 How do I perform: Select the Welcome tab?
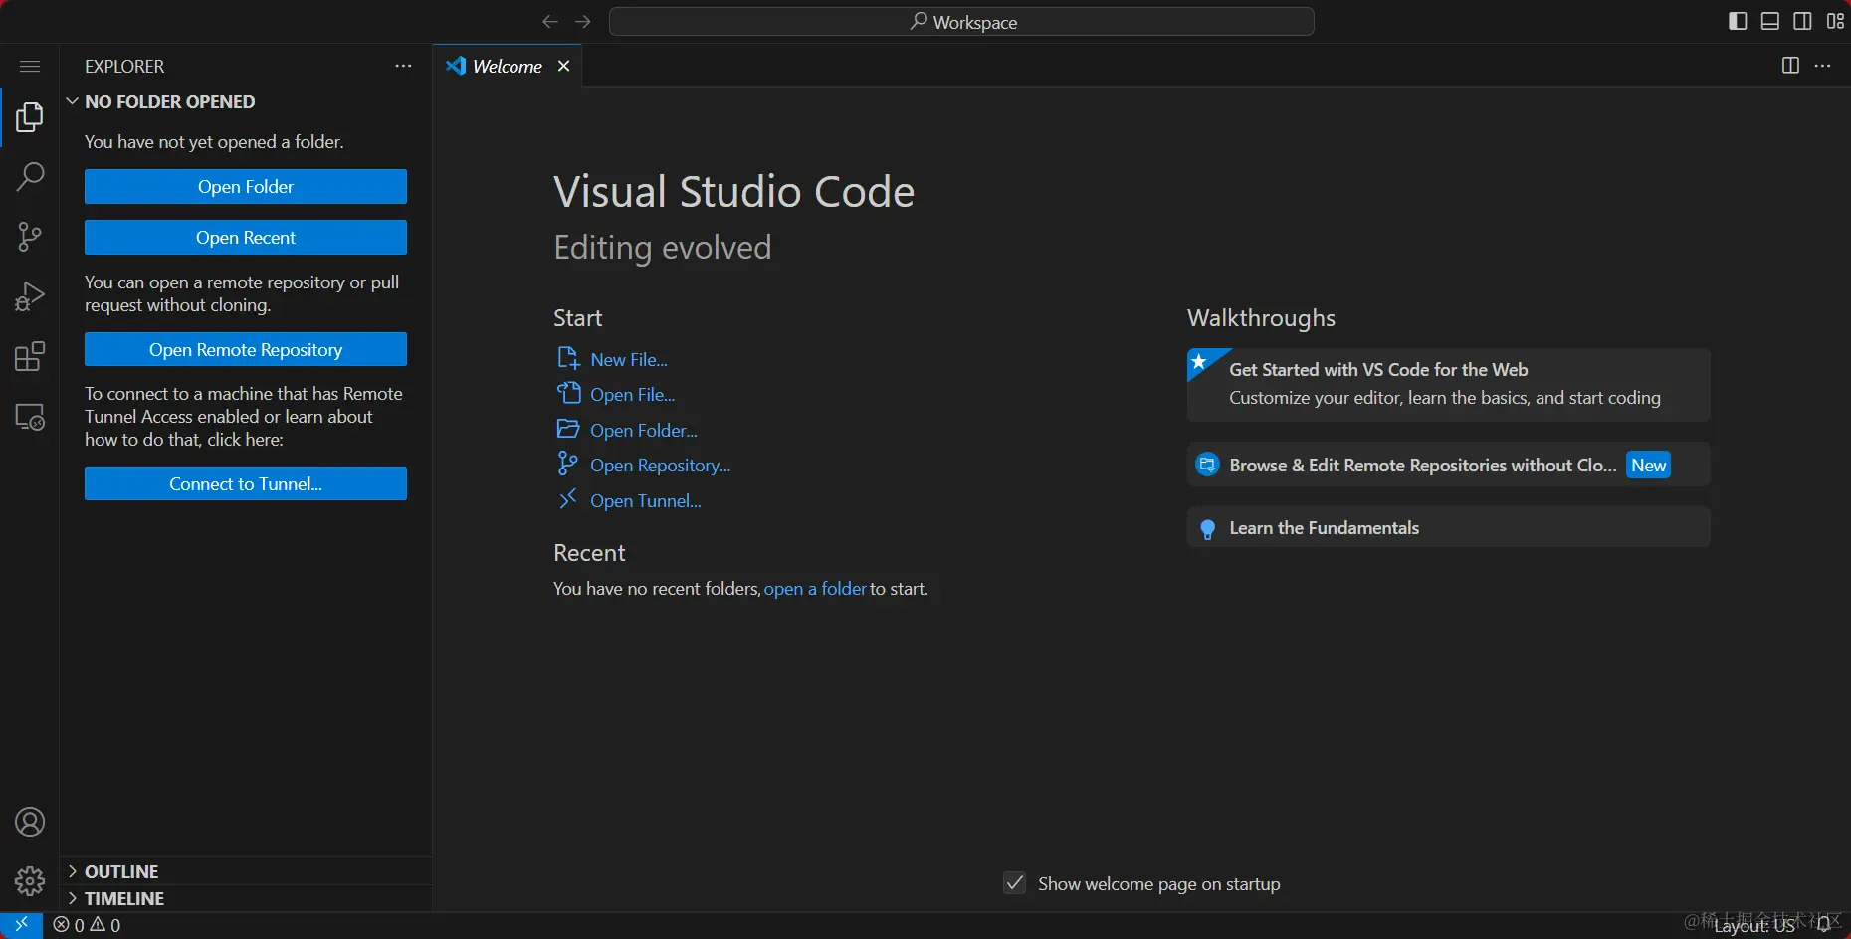[x=508, y=66]
